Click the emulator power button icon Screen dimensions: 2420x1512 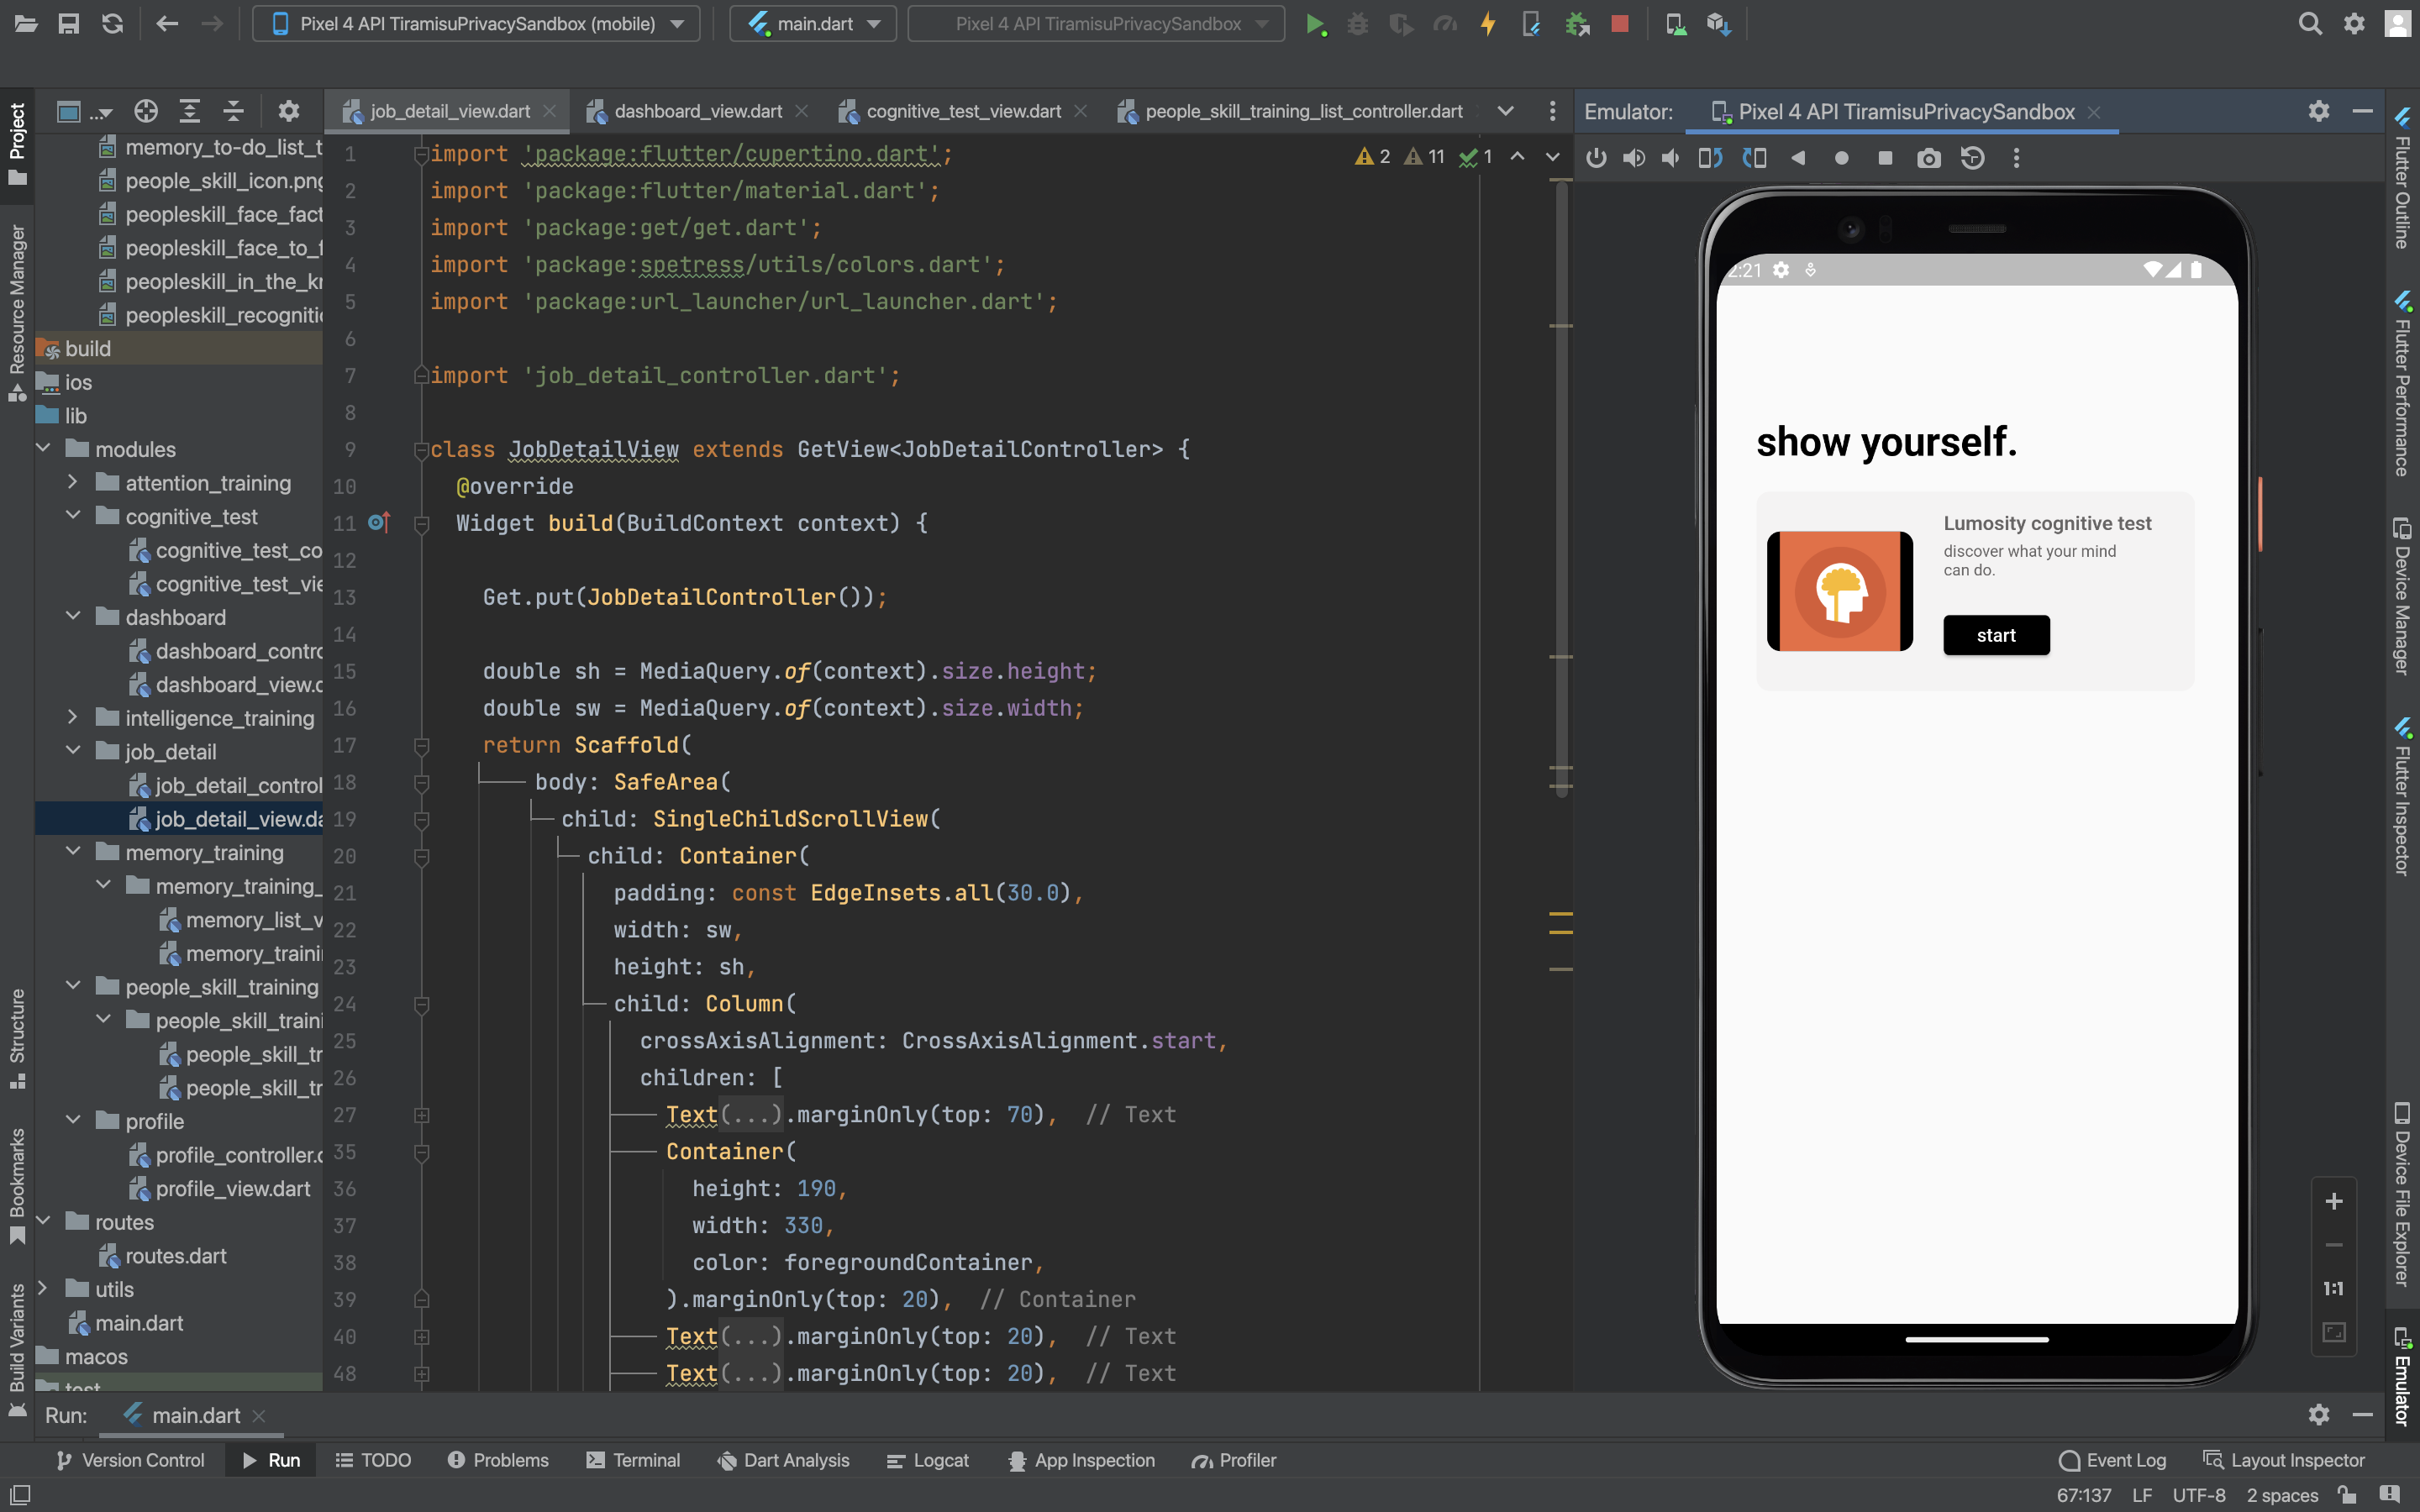coord(1596,158)
